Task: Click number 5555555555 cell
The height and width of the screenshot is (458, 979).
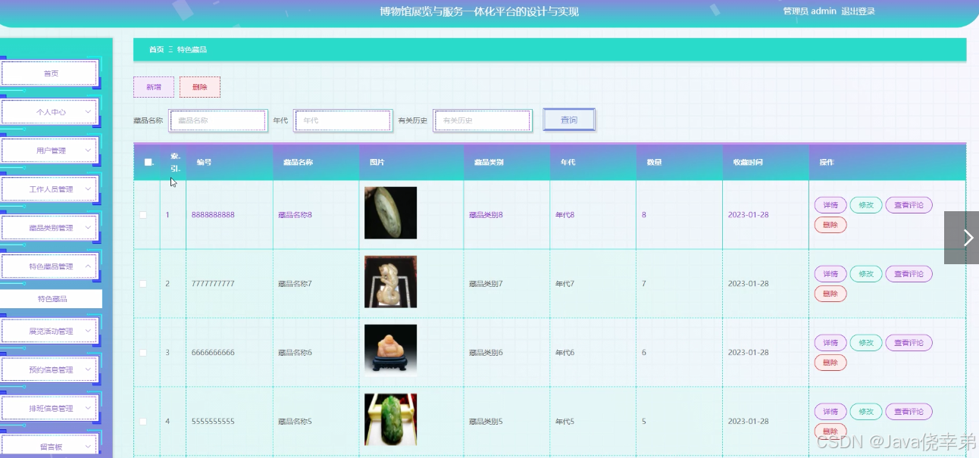Action: tap(213, 422)
